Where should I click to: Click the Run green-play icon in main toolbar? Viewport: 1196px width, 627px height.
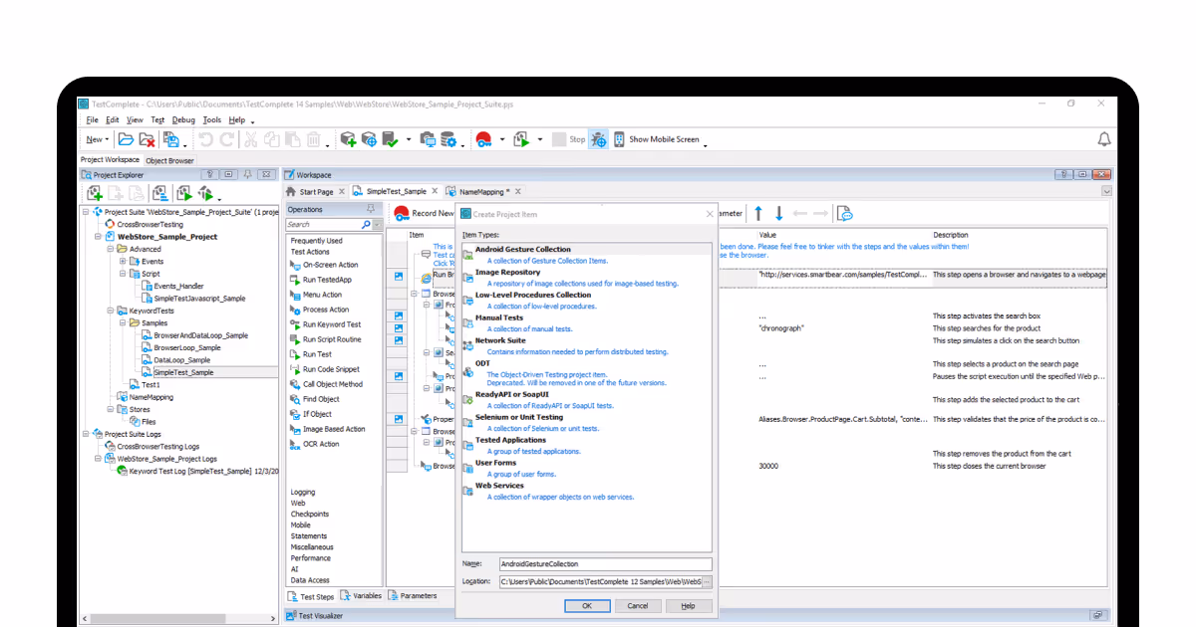pos(523,139)
